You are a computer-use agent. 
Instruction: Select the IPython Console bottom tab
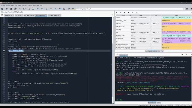coord(152,103)
